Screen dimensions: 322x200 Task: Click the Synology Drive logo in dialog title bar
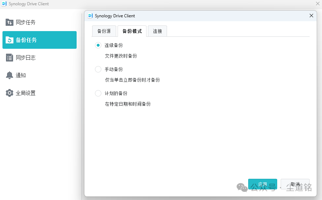coord(90,16)
